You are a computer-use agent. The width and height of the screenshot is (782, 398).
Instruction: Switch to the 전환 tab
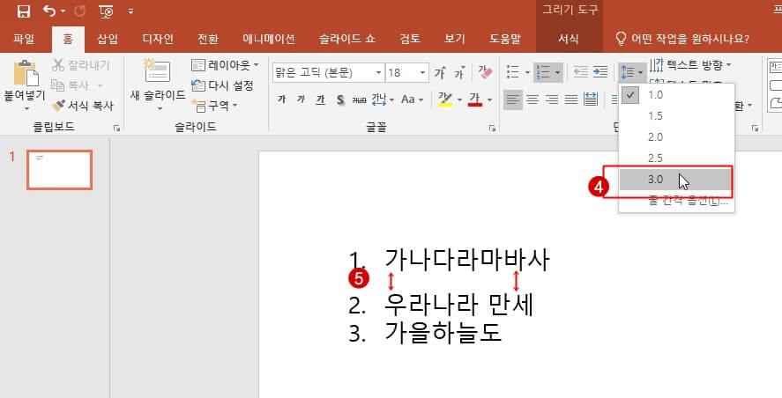(208, 39)
